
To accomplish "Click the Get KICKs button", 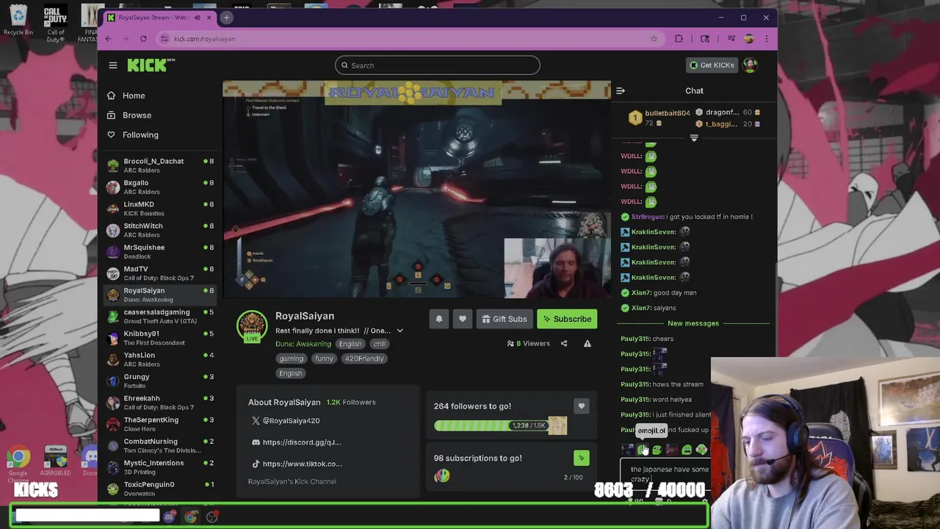I will click(x=712, y=65).
